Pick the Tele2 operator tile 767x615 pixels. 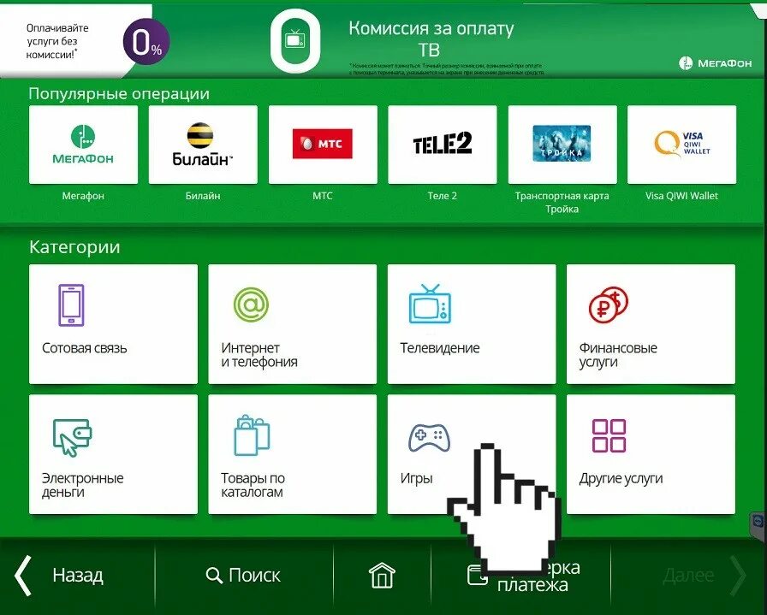click(443, 145)
